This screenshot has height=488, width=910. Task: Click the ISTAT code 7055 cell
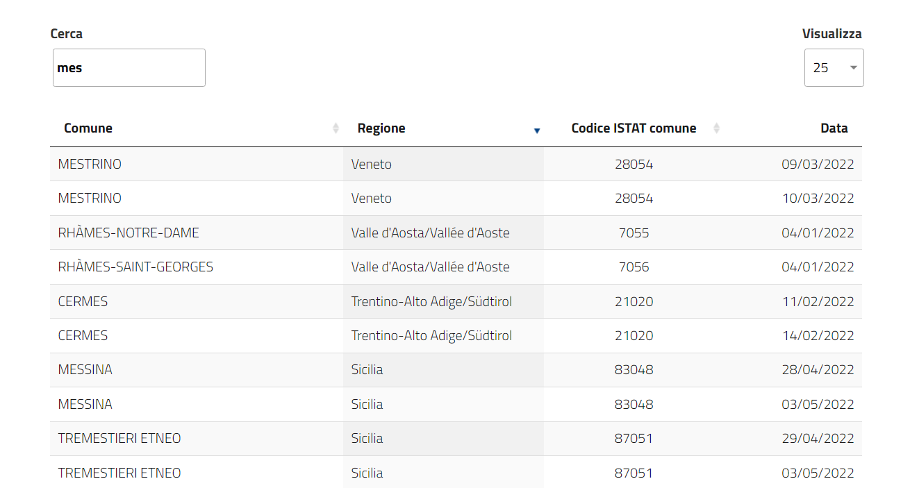(x=634, y=233)
